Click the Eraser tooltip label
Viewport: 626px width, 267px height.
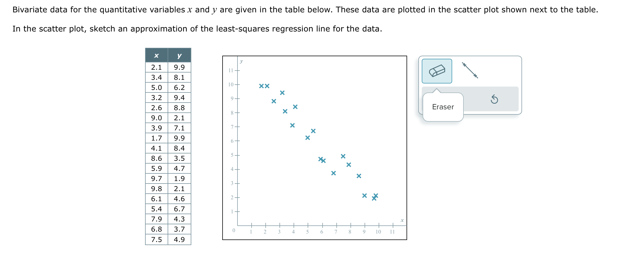(x=443, y=107)
